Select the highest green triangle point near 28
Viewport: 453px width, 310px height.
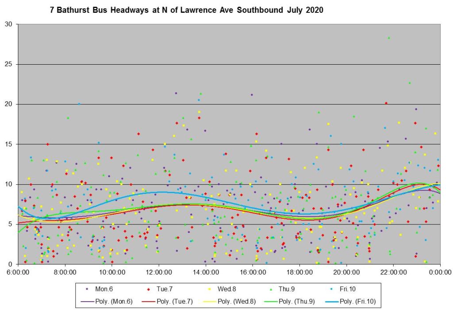click(x=389, y=38)
